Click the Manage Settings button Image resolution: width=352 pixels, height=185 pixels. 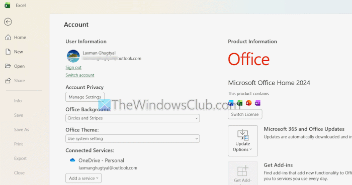[85, 97]
